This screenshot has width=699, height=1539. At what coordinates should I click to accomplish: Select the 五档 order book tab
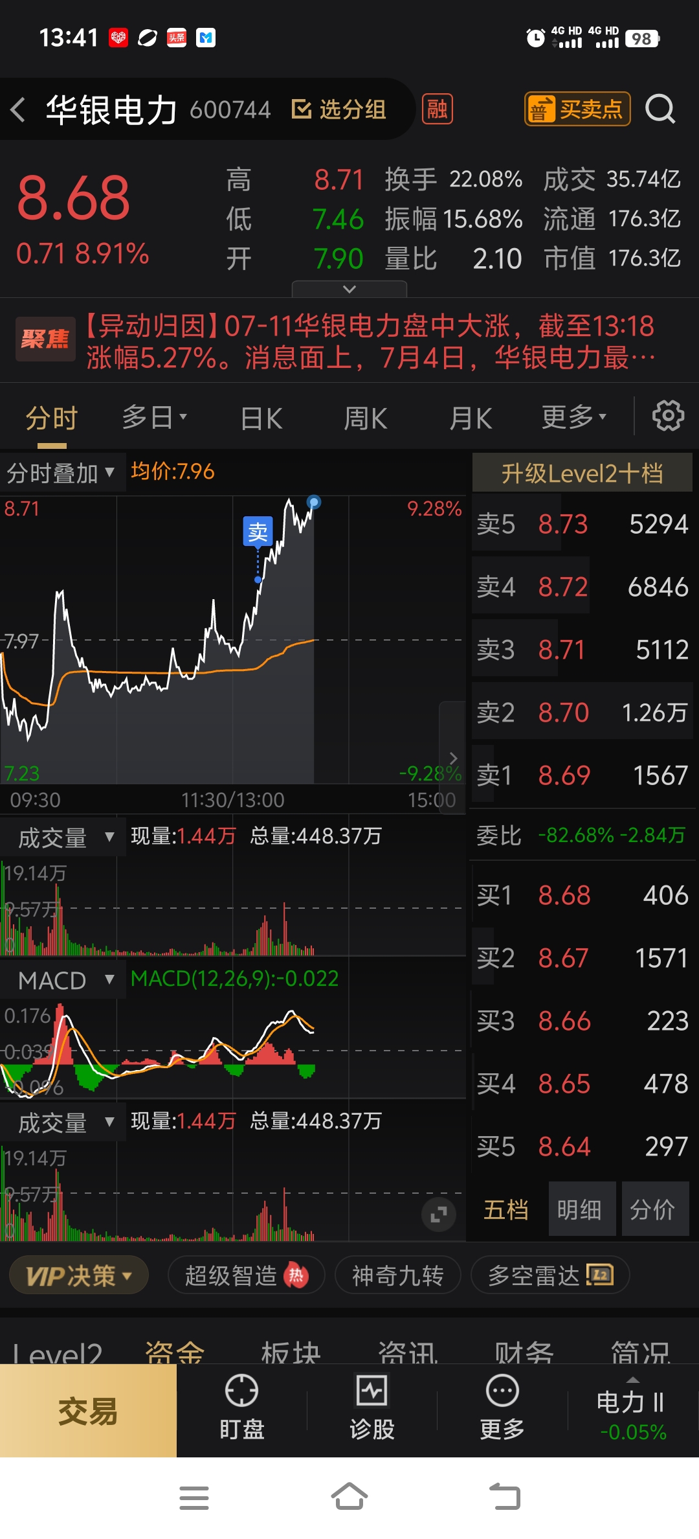click(x=507, y=1209)
